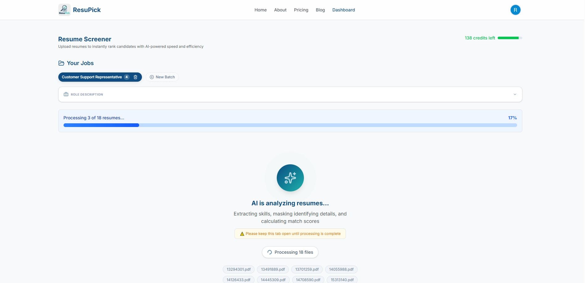This screenshot has height=283, width=585.
Task: Click the green credits progress bar
Action: pos(509,38)
